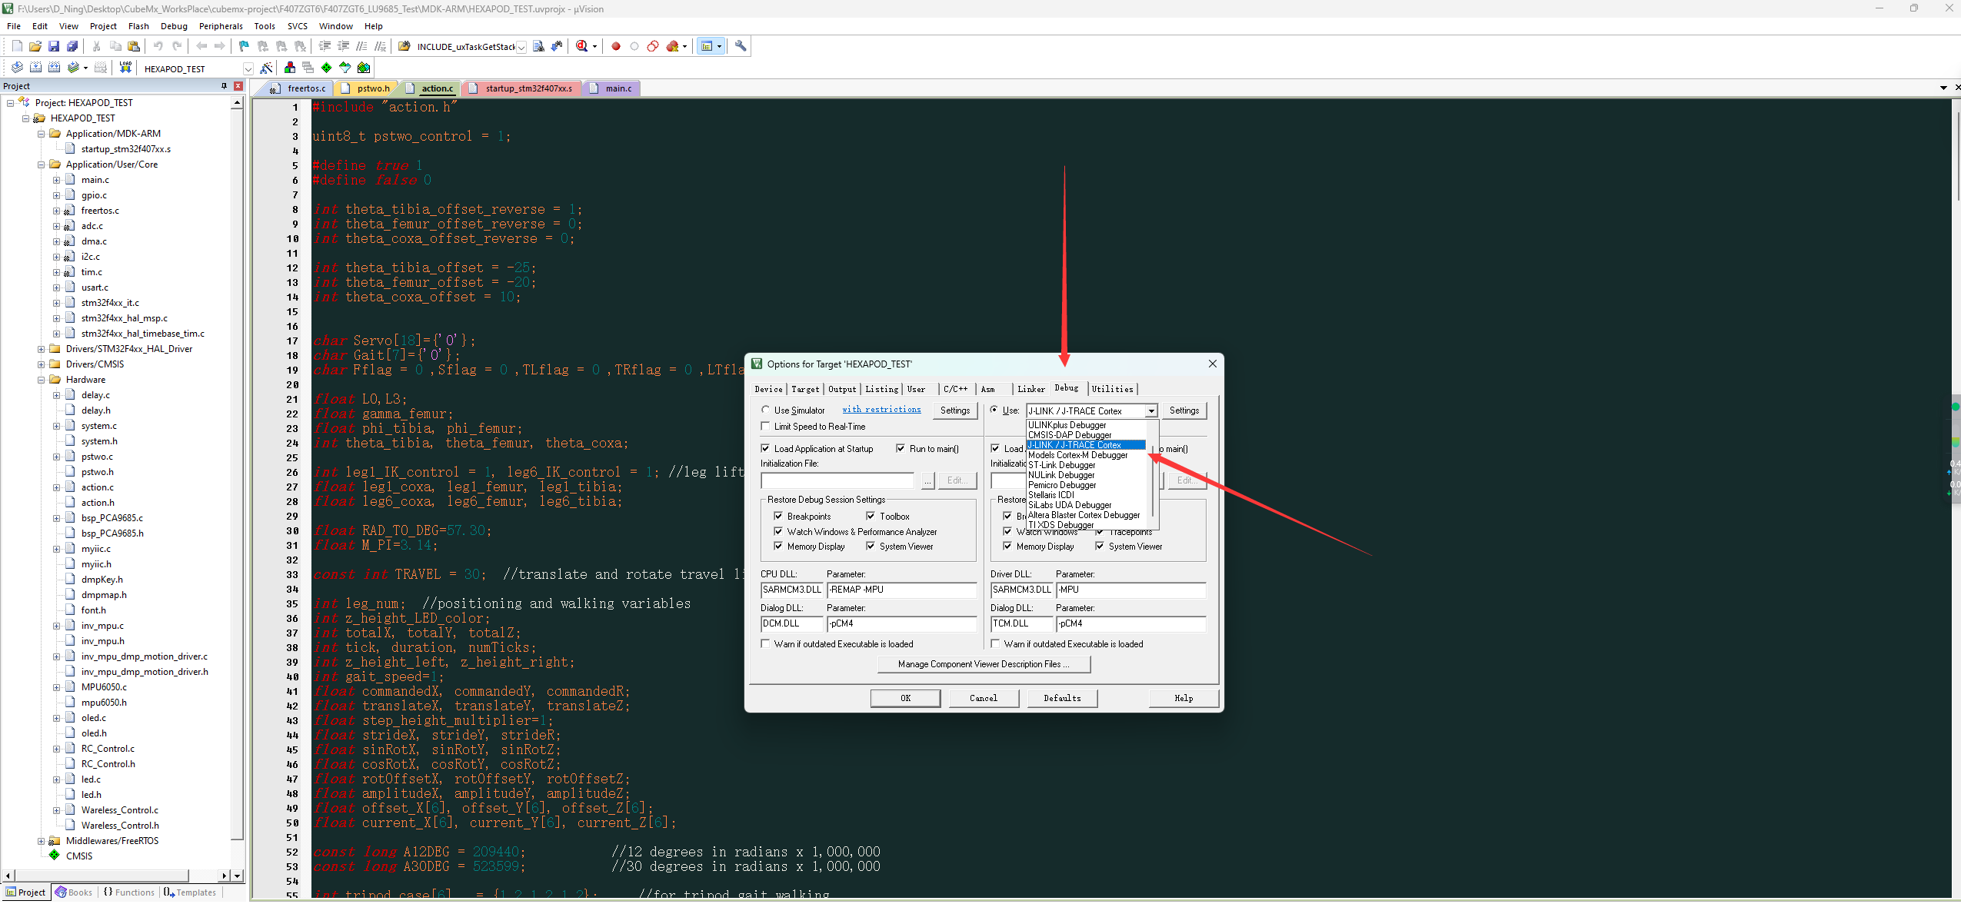Click the Build target icon
1961x904 pixels.
pos(35,68)
